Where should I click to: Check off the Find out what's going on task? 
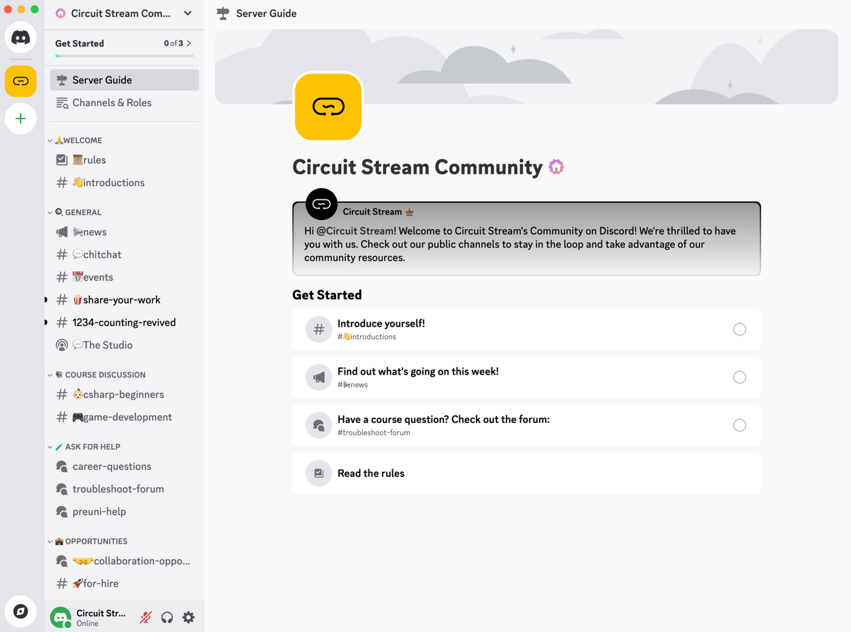pos(739,377)
